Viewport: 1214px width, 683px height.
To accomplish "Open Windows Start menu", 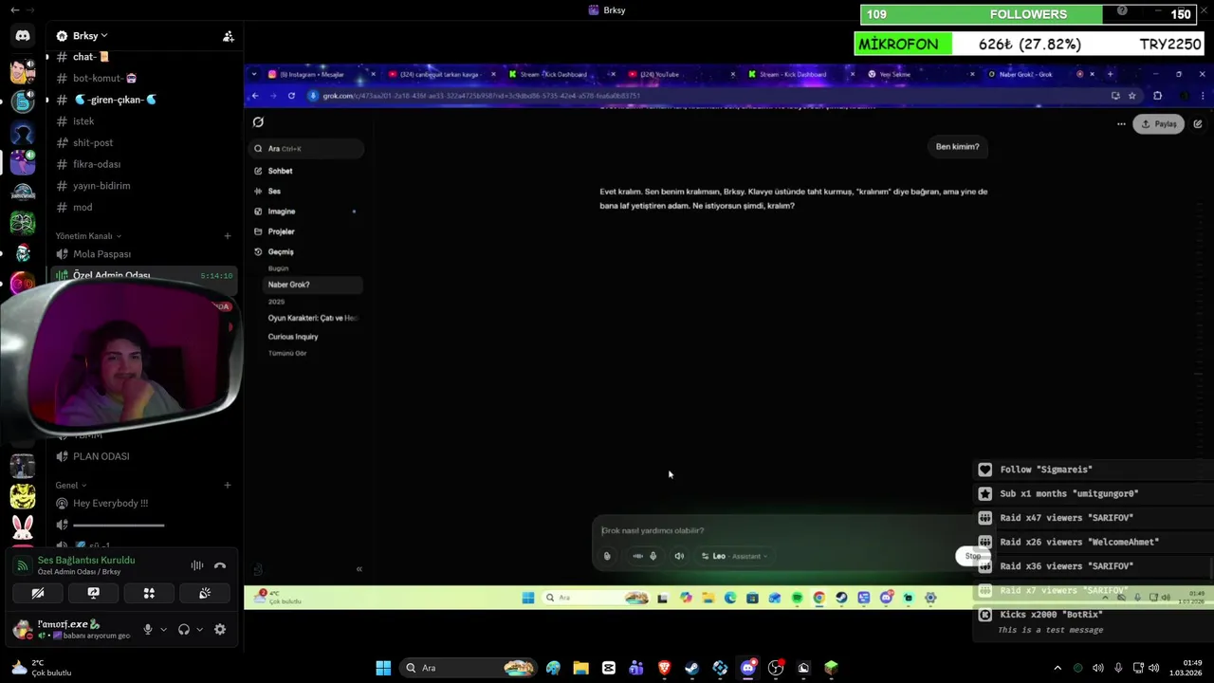I will click(x=383, y=668).
